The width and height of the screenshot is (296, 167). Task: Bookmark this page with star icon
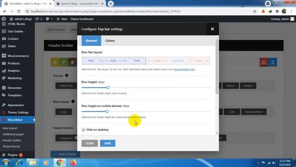pos(255,11)
